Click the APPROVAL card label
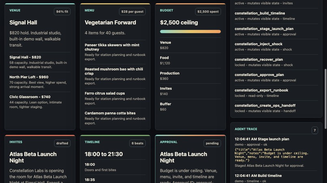 pyautogui.click(x=168, y=142)
